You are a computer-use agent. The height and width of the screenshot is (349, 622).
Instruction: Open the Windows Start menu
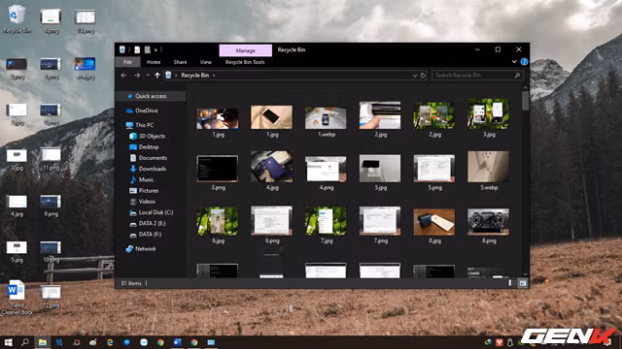[8, 342]
